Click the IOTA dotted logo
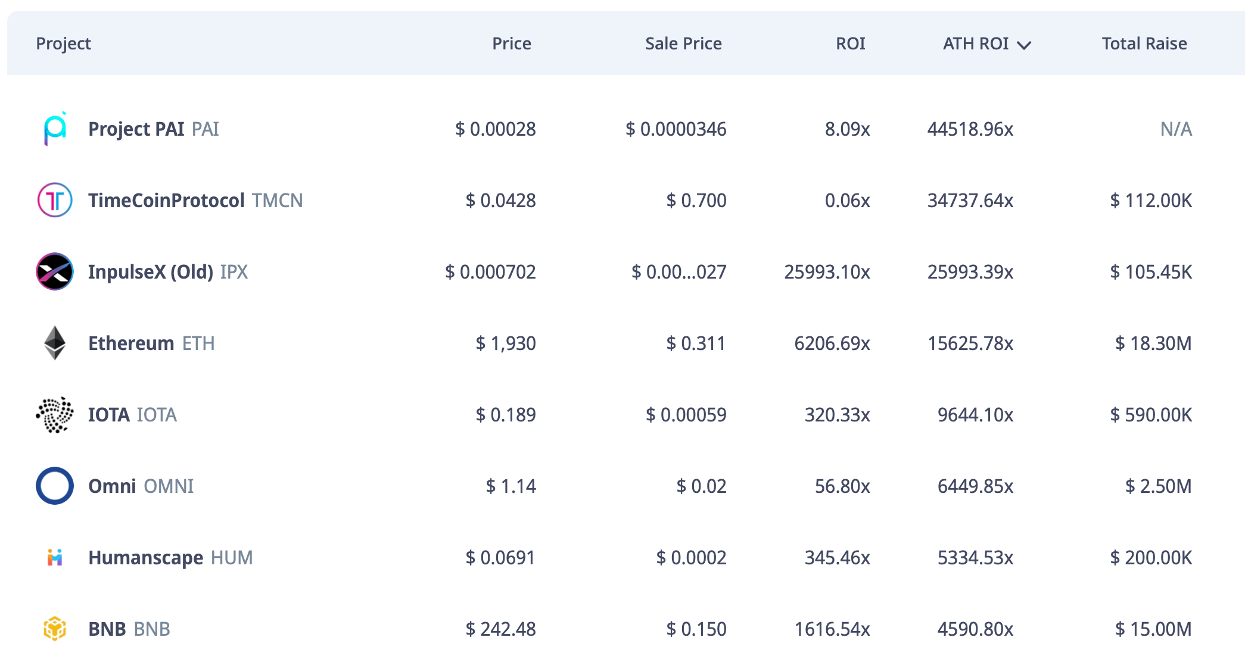Viewport: 1245px width, 656px height. tap(55, 415)
